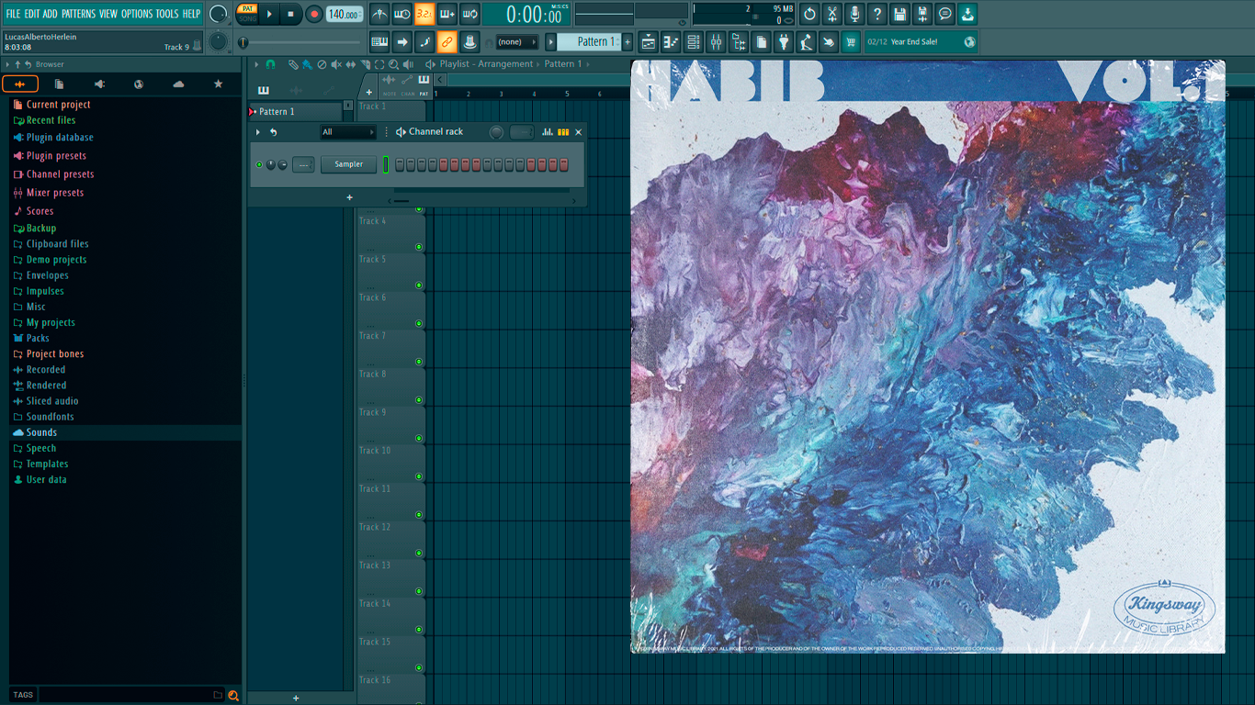Viewport: 1255px width, 705px height.
Task: Show the Channel rack from the toolbar
Action: pos(694,42)
